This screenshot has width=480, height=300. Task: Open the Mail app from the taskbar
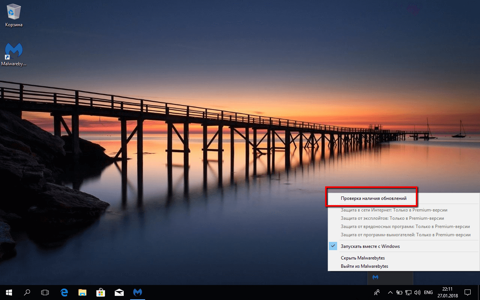(119, 292)
